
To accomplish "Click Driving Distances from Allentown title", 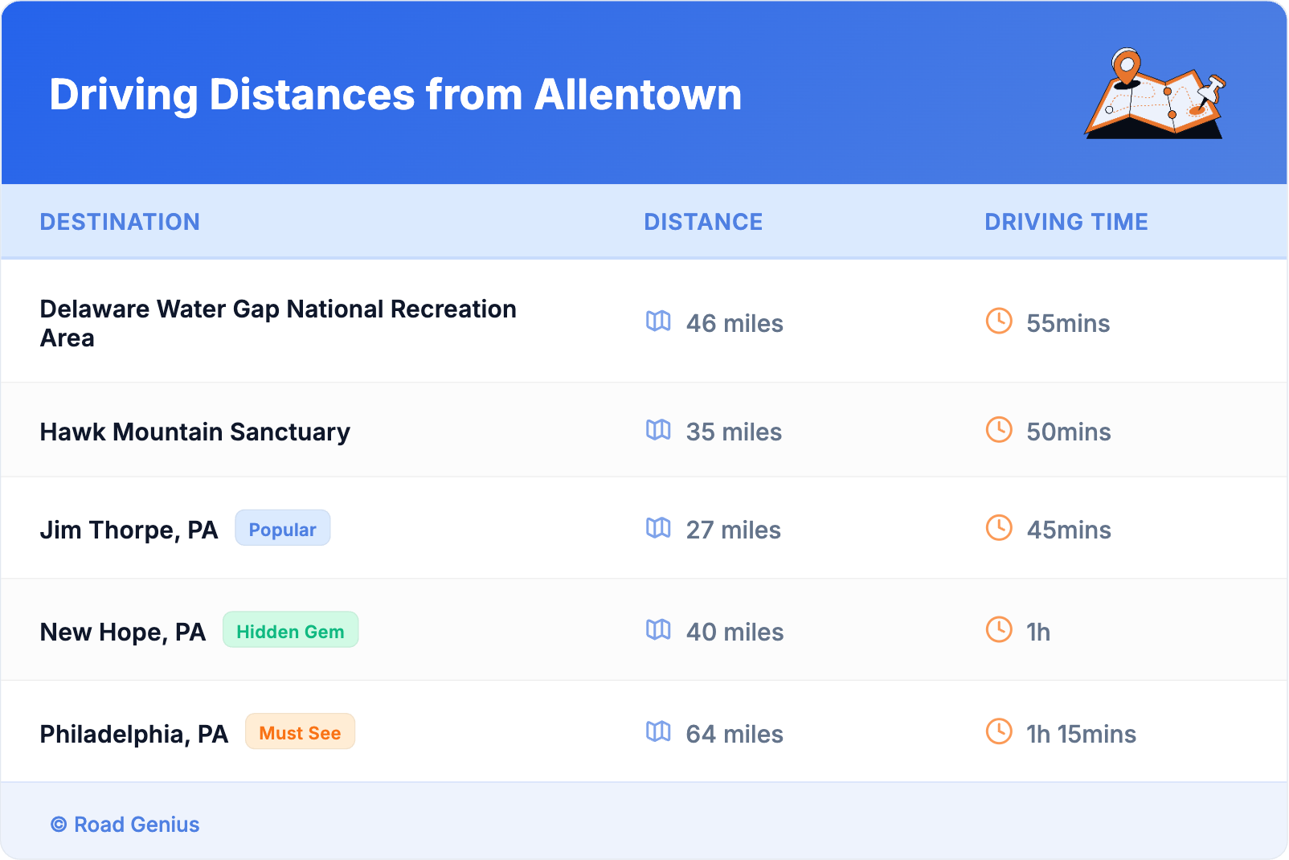I will 395,95.
